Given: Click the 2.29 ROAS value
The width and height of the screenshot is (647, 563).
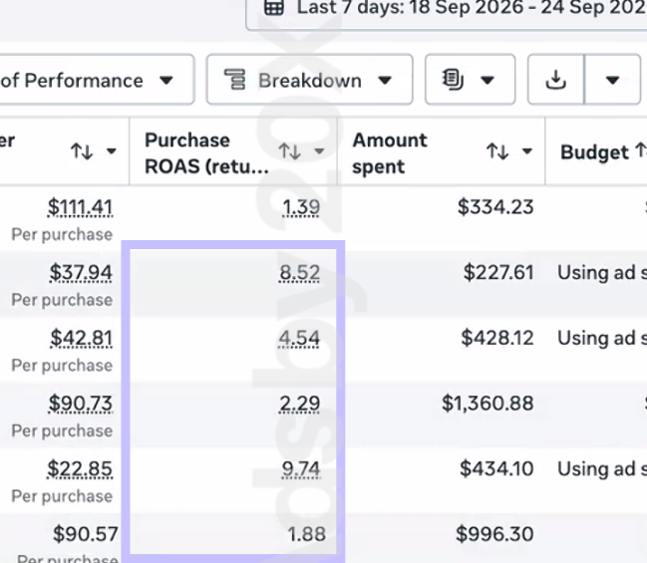Looking at the screenshot, I should tap(299, 404).
